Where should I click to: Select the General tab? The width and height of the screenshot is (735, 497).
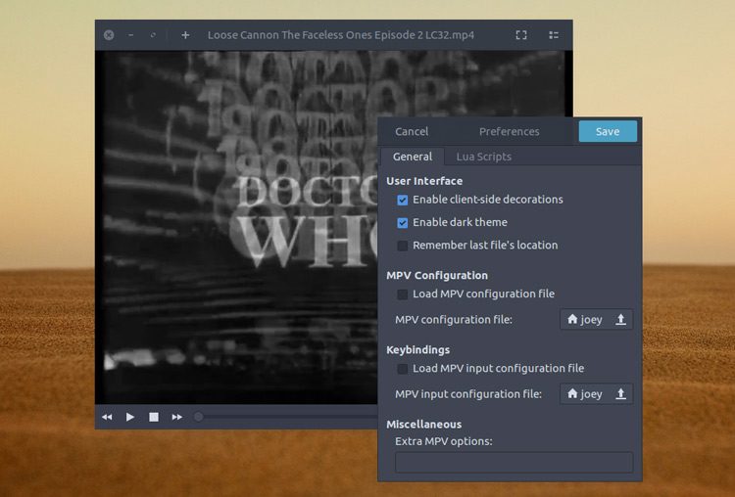coord(413,157)
